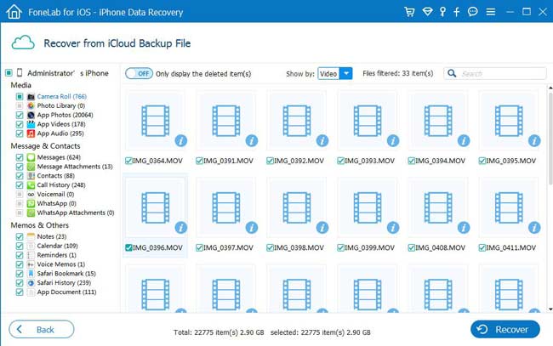
Task: Open the register key icon
Action: click(442, 12)
